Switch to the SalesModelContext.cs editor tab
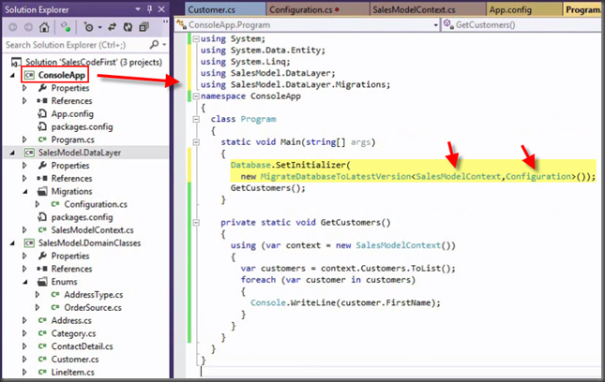The width and height of the screenshot is (605, 382). tap(428, 9)
